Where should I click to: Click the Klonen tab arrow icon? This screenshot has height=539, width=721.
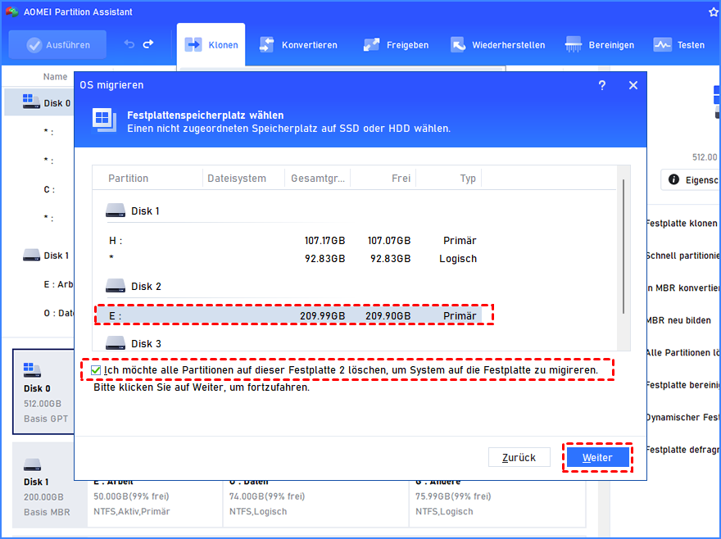(193, 44)
